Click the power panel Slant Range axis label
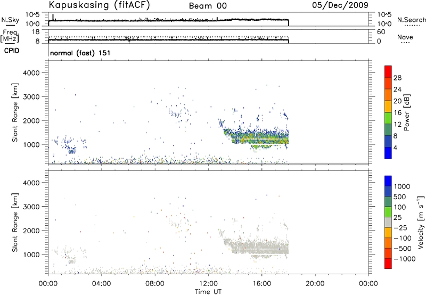426x295 pixels. point(15,112)
